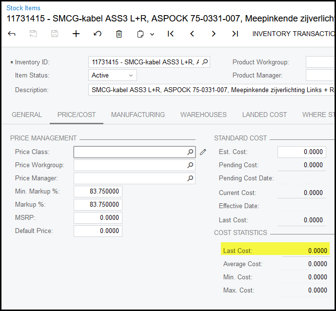
Task: Jump to the last record
Action: pyautogui.click(x=235, y=34)
